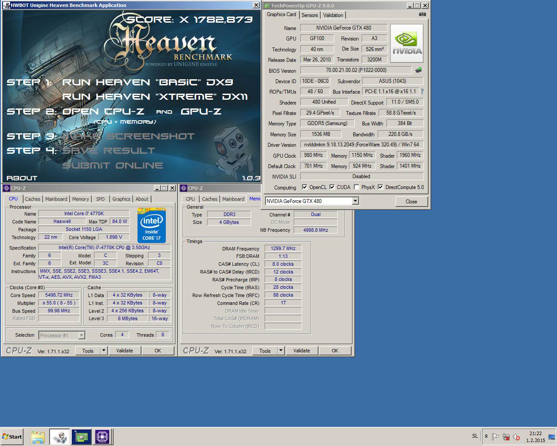557x446 pixels.
Task: Toggle the CUDA checkbox
Action: click(332, 187)
